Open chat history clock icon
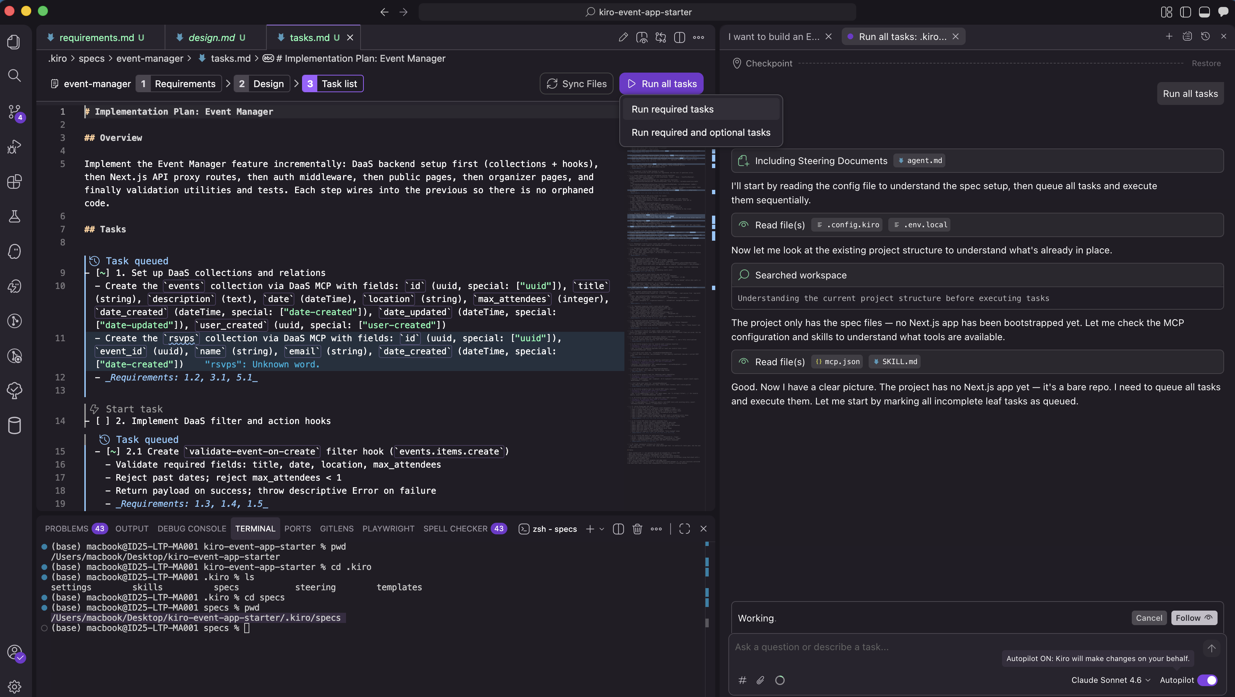Viewport: 1235px width, 697px height. point(1205,36)
